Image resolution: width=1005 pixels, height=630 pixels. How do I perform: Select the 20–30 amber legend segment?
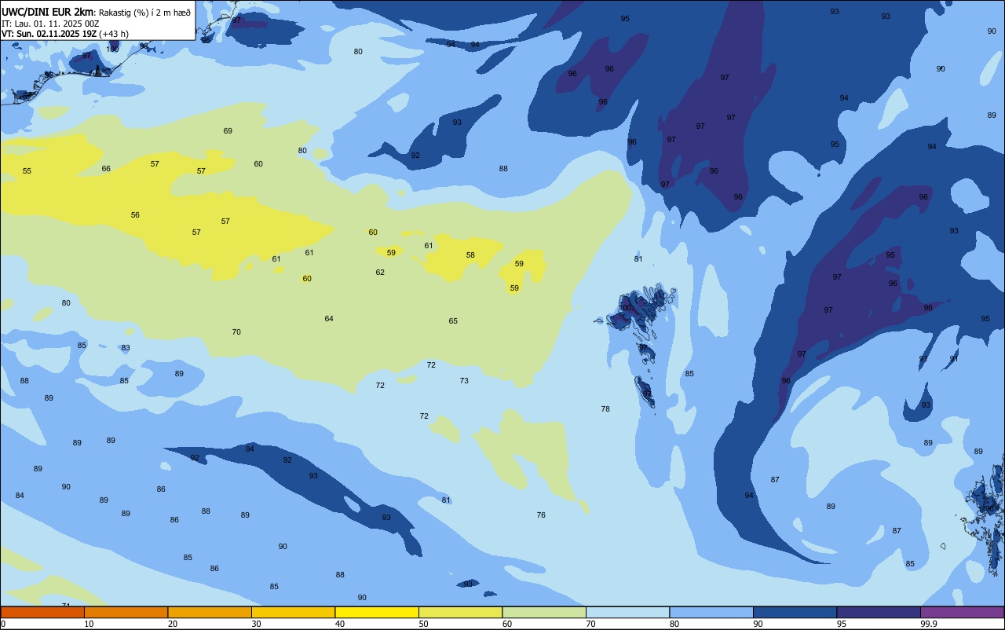[210, 612]
